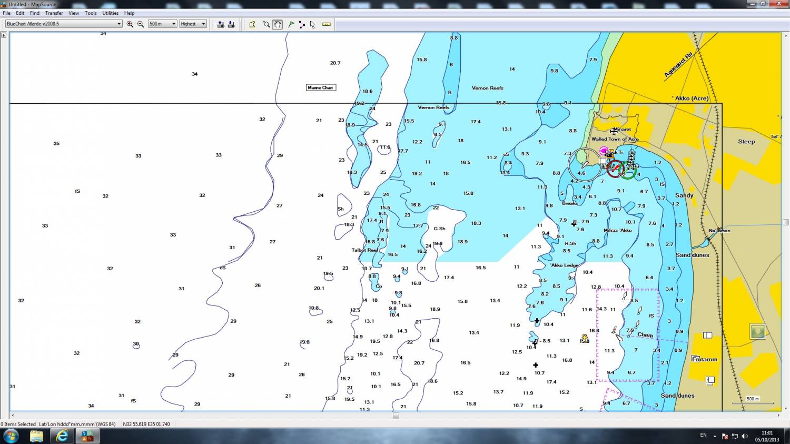Image resolution: width=790 pixels, height=444 pixels.
Task: Click the Send To Device icon
Action: (x=221, y=24)
